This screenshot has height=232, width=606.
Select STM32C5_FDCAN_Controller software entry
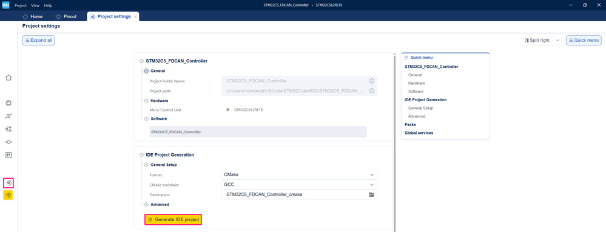258,131
